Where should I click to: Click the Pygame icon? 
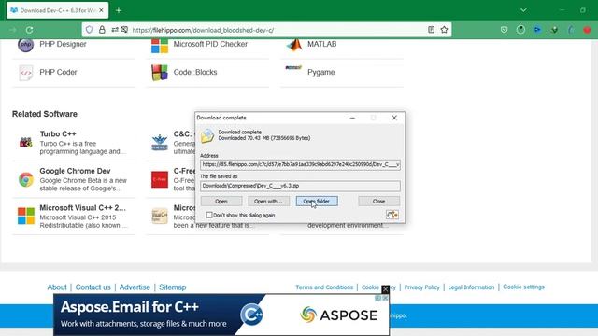[293, 68]
